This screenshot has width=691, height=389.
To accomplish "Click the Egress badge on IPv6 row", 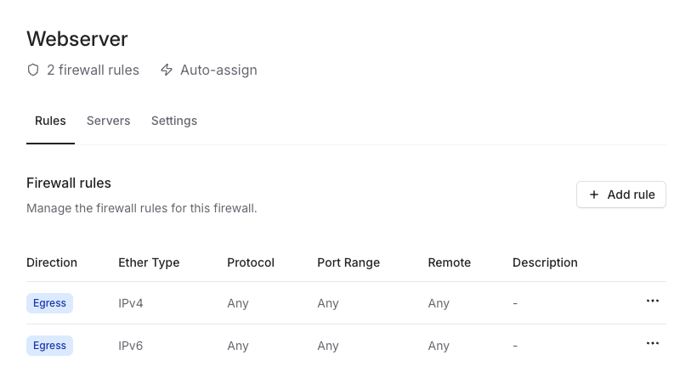I will coord(49,346).
